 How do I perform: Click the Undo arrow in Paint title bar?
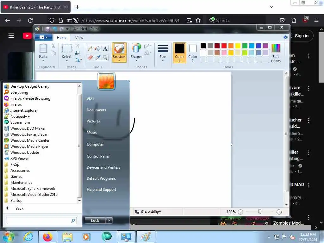coord(55,29)
